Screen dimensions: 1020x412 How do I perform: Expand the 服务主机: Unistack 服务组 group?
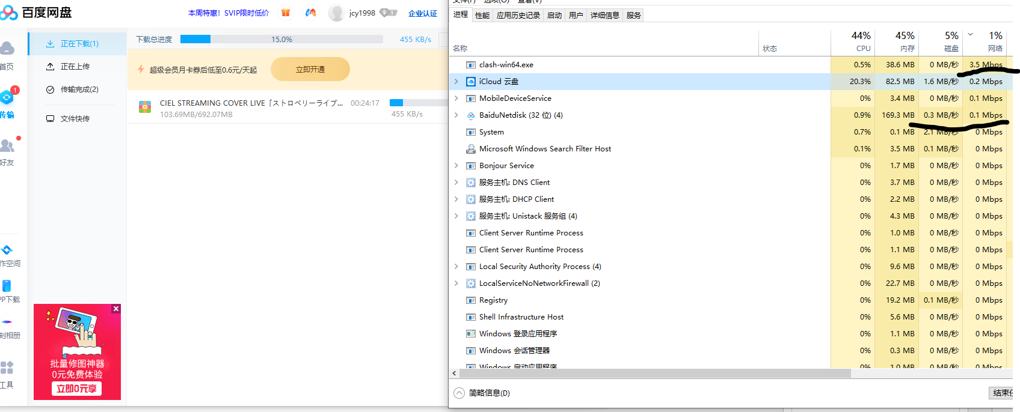click(x=456, y=216)
